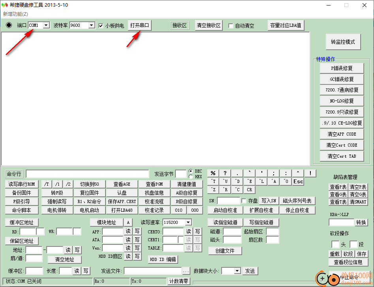Click the SN input field
The height and width of the screenshot is (287, 374).
229,201
